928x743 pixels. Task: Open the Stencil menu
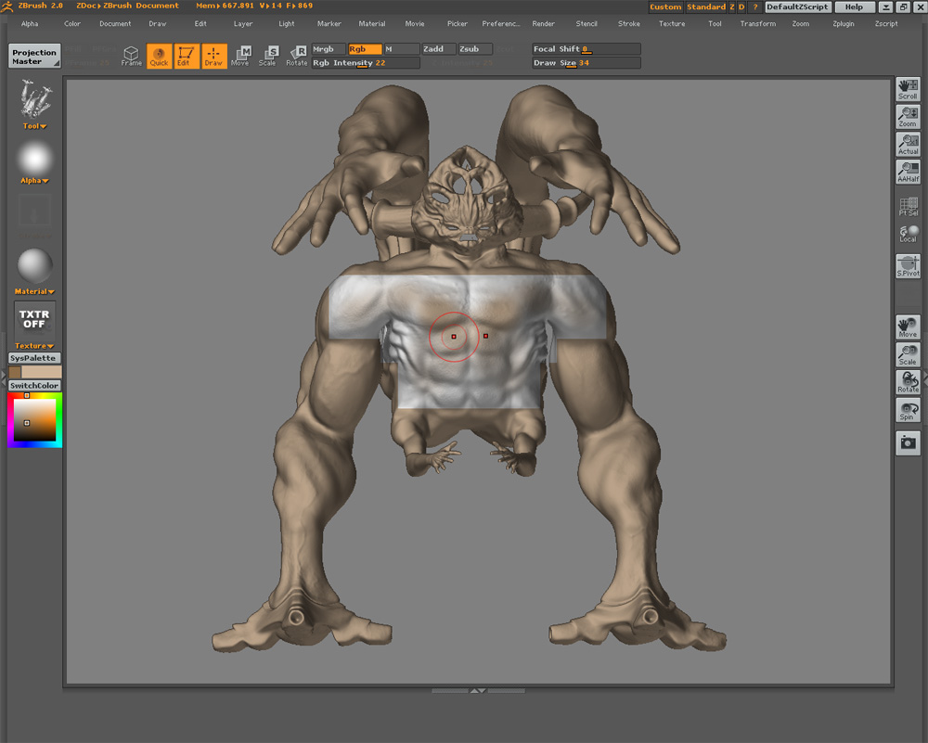[x=586, y=23]
